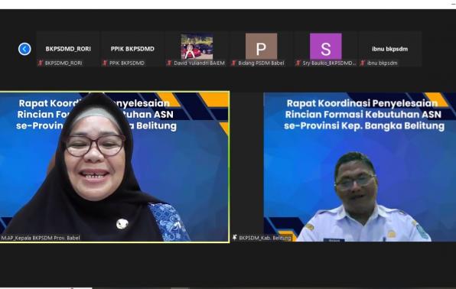Click the Kepala BKPSDM Prov. Babel name label

tap(40, 238)
